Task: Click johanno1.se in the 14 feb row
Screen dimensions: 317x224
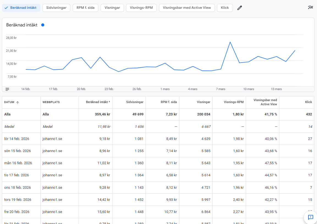Action: [x=52, y=139]
